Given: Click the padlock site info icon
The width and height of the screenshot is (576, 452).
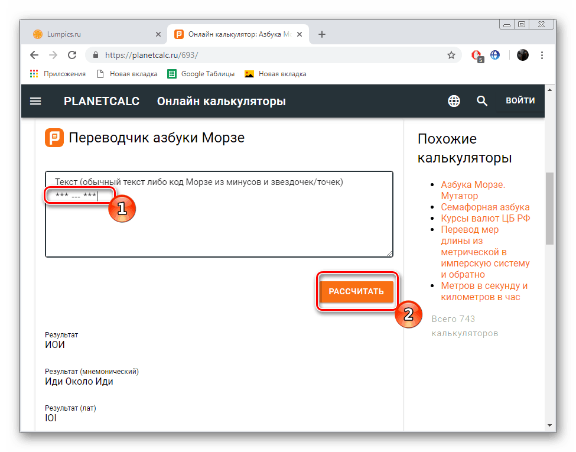Looking at the screenshot, I should pos(96,55).
